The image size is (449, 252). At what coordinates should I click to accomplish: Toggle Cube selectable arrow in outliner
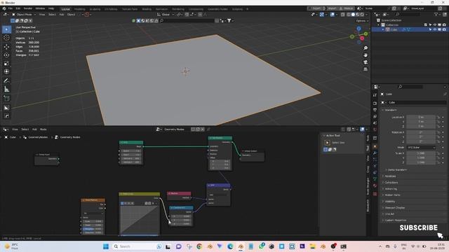pos(430,29)
